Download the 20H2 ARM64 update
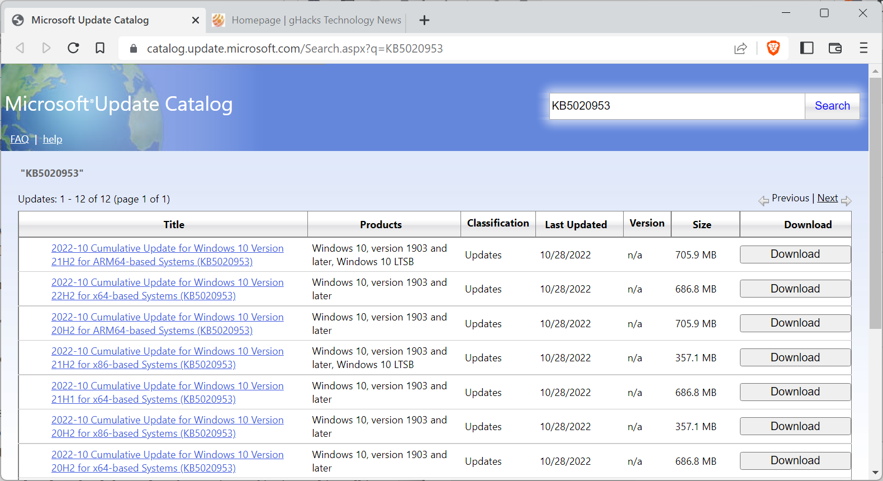This screenshot has width=883, height=481. pyautogui.click(x=795, y=323)
